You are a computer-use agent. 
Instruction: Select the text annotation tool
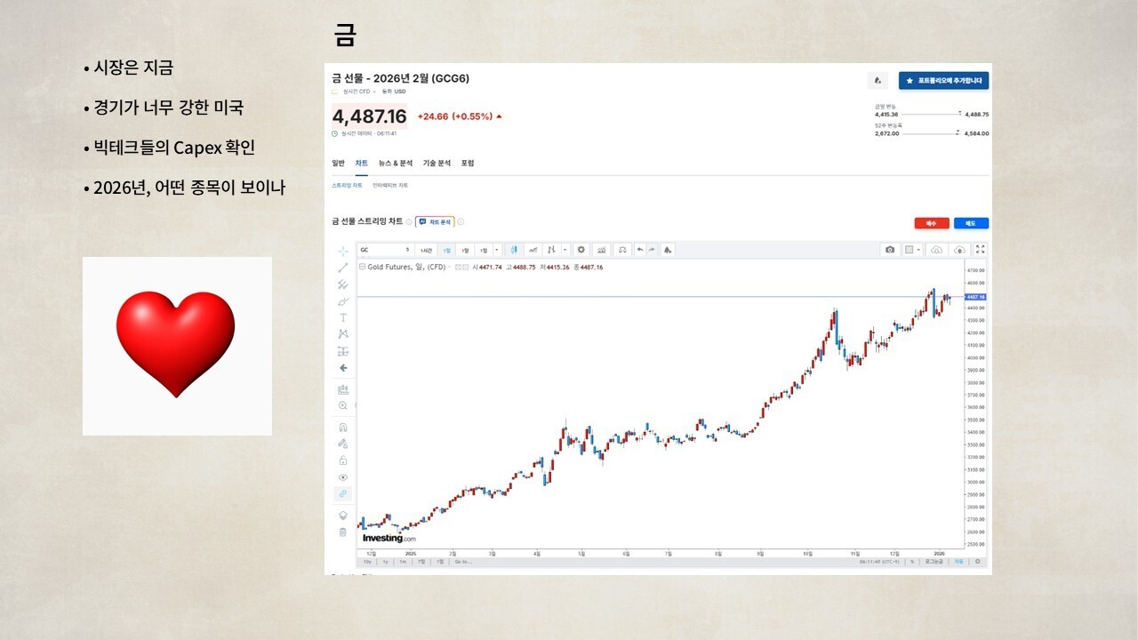coord(343,317)
